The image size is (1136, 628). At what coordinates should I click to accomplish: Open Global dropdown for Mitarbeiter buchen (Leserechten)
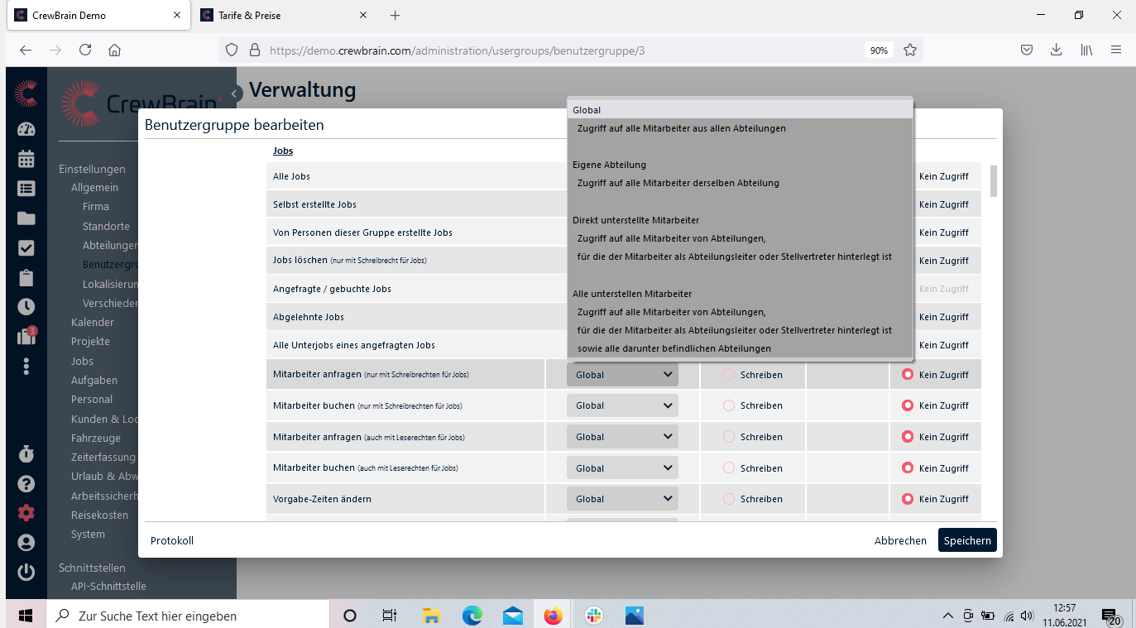click(622, 468)
